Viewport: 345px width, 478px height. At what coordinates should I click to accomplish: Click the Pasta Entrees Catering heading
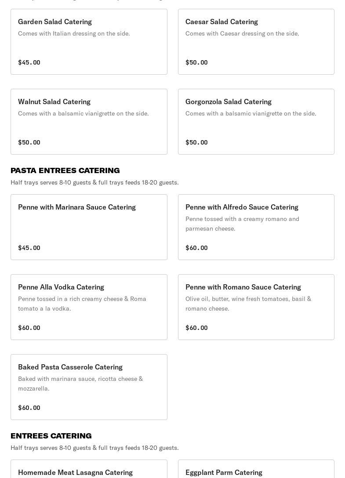coord(65,170)
